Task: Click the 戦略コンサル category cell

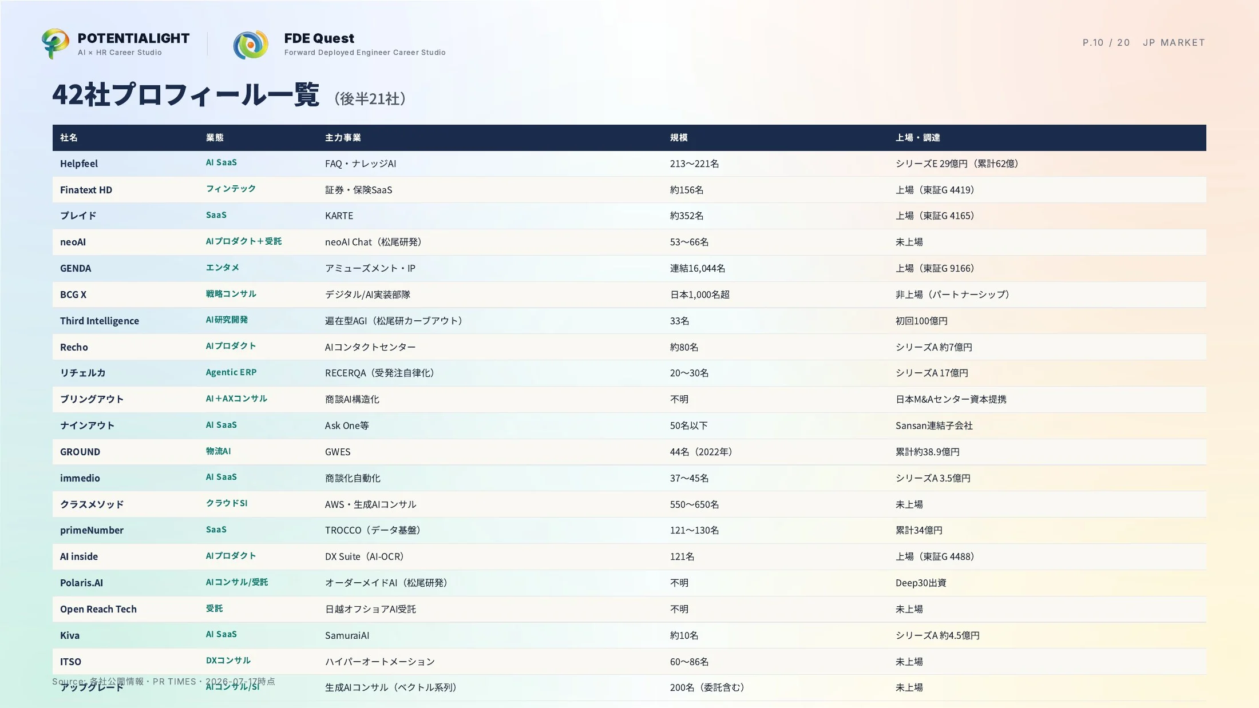Action: 231,294
